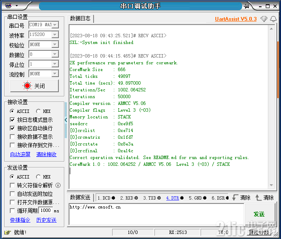
Task: Click the 清除接收 link
Action: coord(47,154)
